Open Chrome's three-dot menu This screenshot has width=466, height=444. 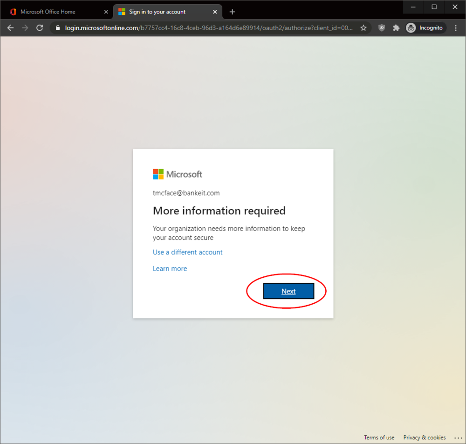(456, 28)
